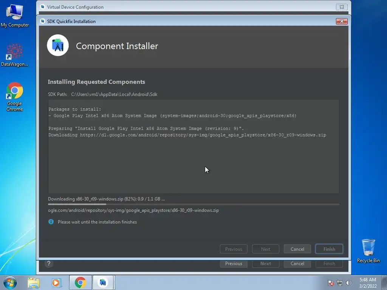
Task: Click the Action Center flag tray icon
Action: click(331, 283)
